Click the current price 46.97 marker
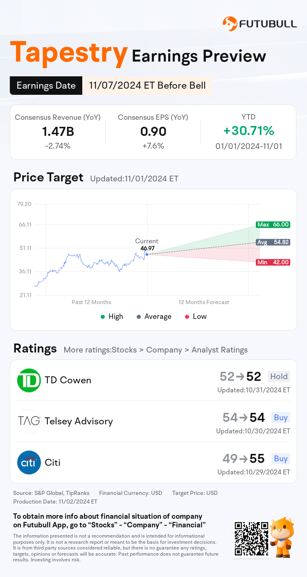The height and width of the screenshot is (577, 307). [x=147, y=254]
